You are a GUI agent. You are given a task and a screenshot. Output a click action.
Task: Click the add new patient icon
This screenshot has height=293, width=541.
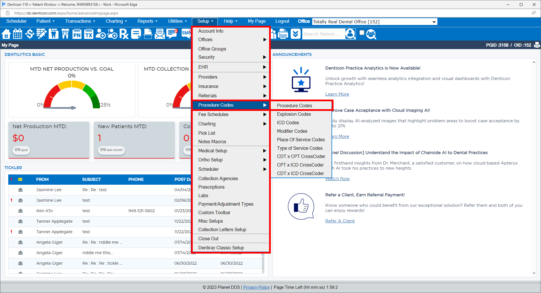100,34
